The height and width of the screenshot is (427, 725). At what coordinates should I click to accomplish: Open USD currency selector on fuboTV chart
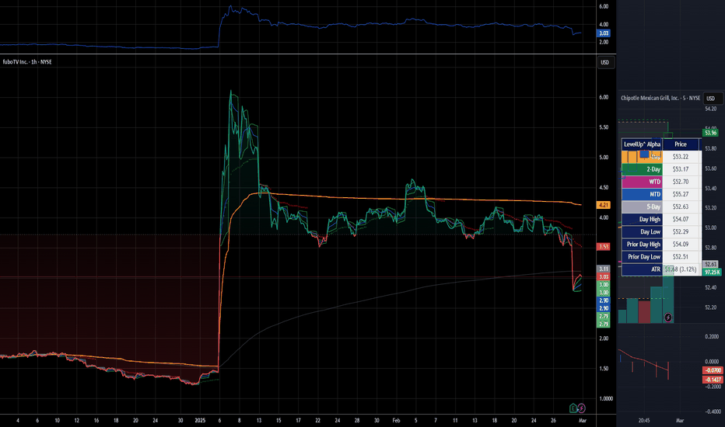(604, 62)
